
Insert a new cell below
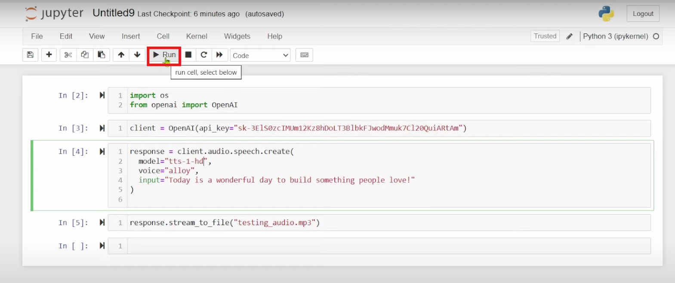49,55
